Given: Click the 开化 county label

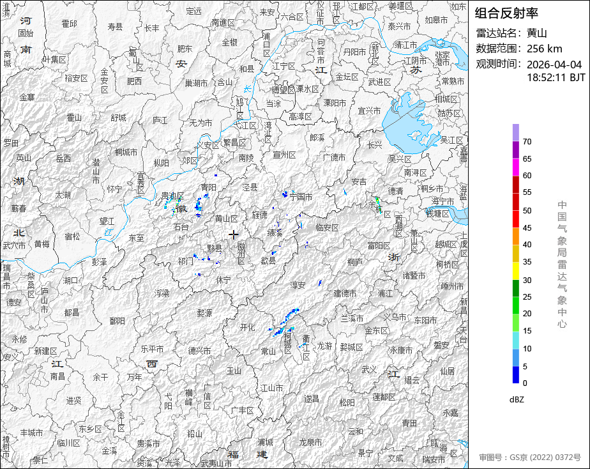Looking at the screenshot, I should (x=248, y=327).
